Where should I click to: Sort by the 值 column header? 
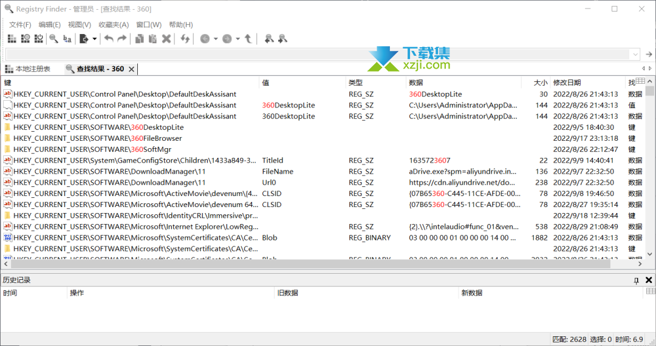point(302,83)
